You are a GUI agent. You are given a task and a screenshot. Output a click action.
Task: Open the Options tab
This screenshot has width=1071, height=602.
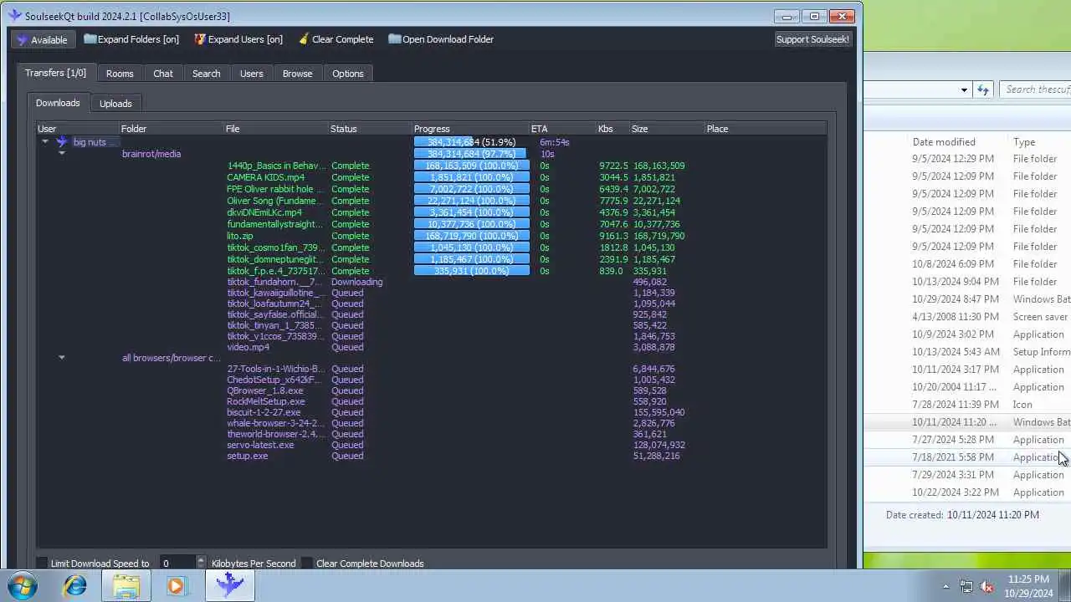point(348,74)
